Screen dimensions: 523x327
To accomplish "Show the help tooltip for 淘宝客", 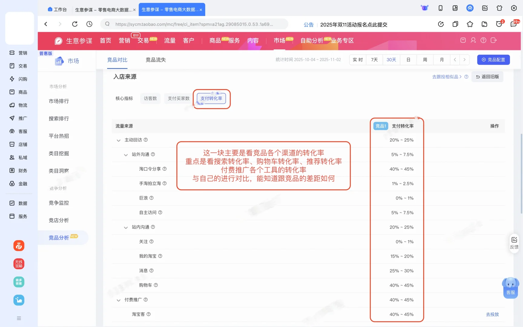I will [x=149, y=314].
